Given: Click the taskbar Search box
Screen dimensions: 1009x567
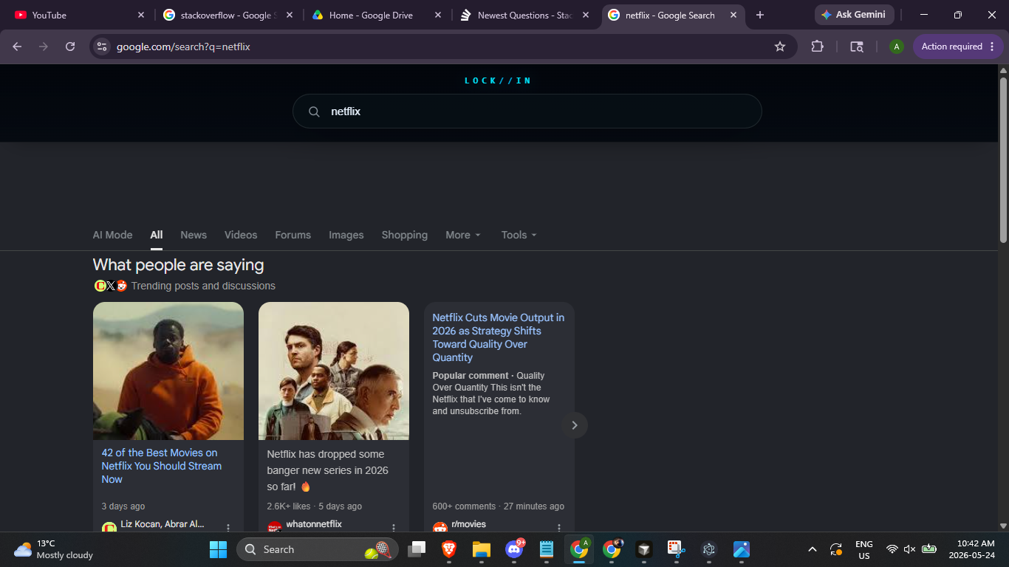Looking at the screenshot, I should tap(318, 549).
